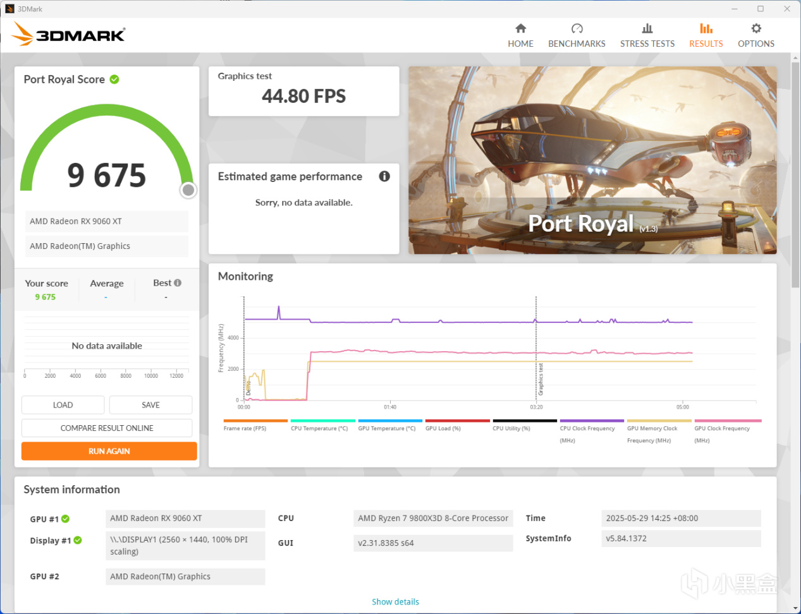Click the options gear icon
This screenshot has height=614, width=801.
coord(756,28)
